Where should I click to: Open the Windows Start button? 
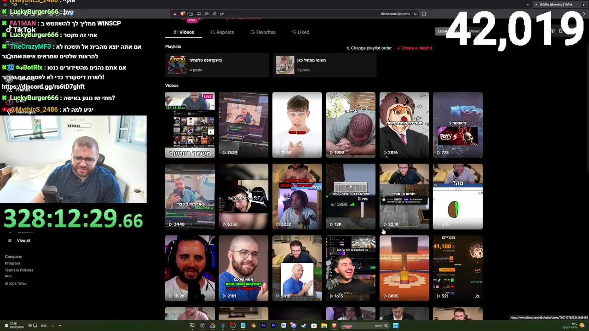(396, 325)
